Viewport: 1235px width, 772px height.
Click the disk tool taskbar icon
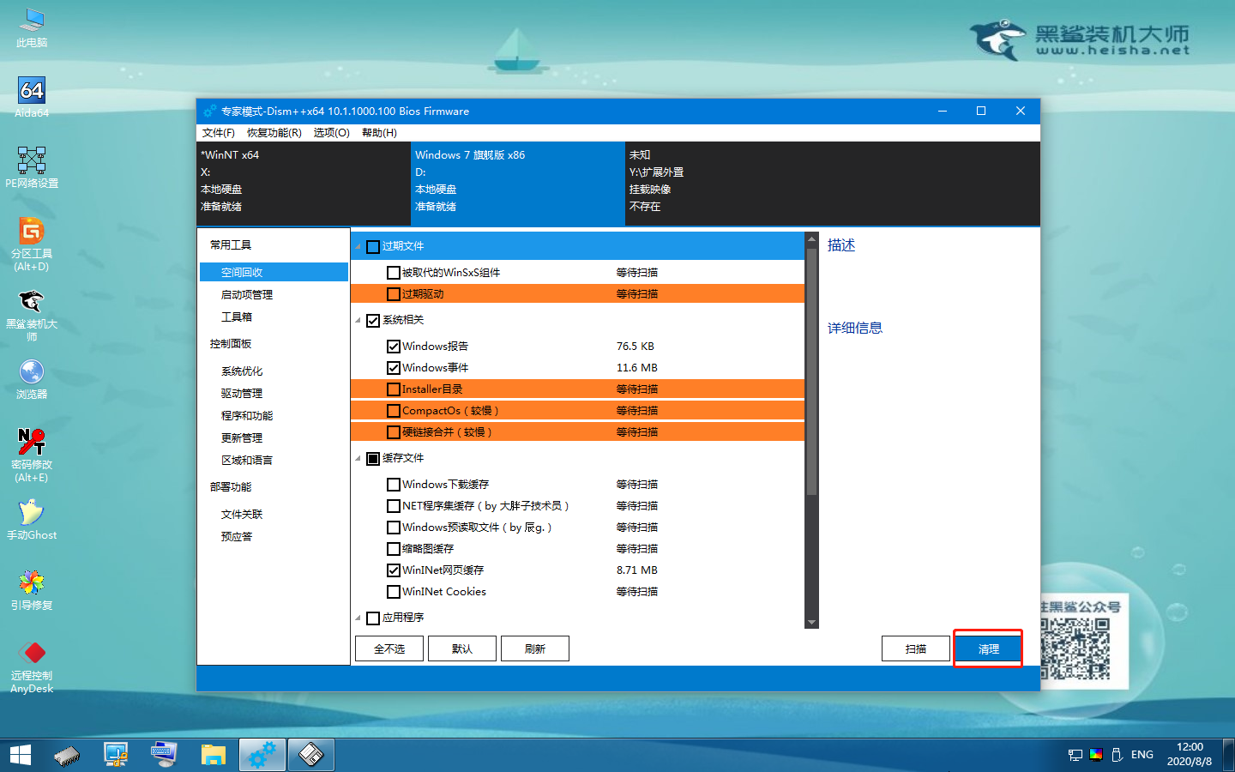tap(310, 755)
